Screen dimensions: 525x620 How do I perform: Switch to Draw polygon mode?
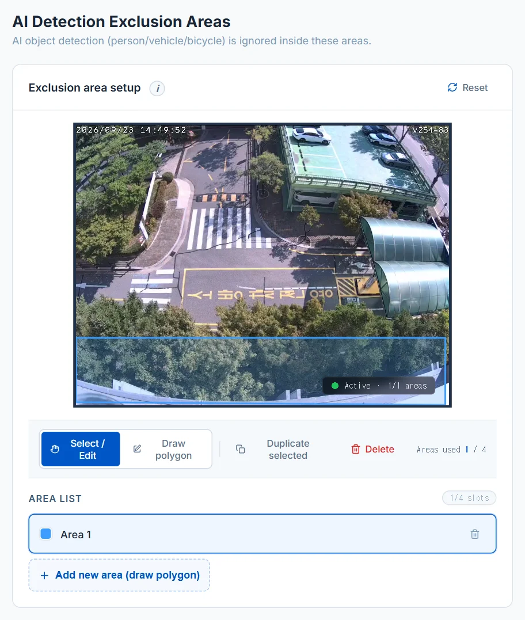click(x=165, y=449)
